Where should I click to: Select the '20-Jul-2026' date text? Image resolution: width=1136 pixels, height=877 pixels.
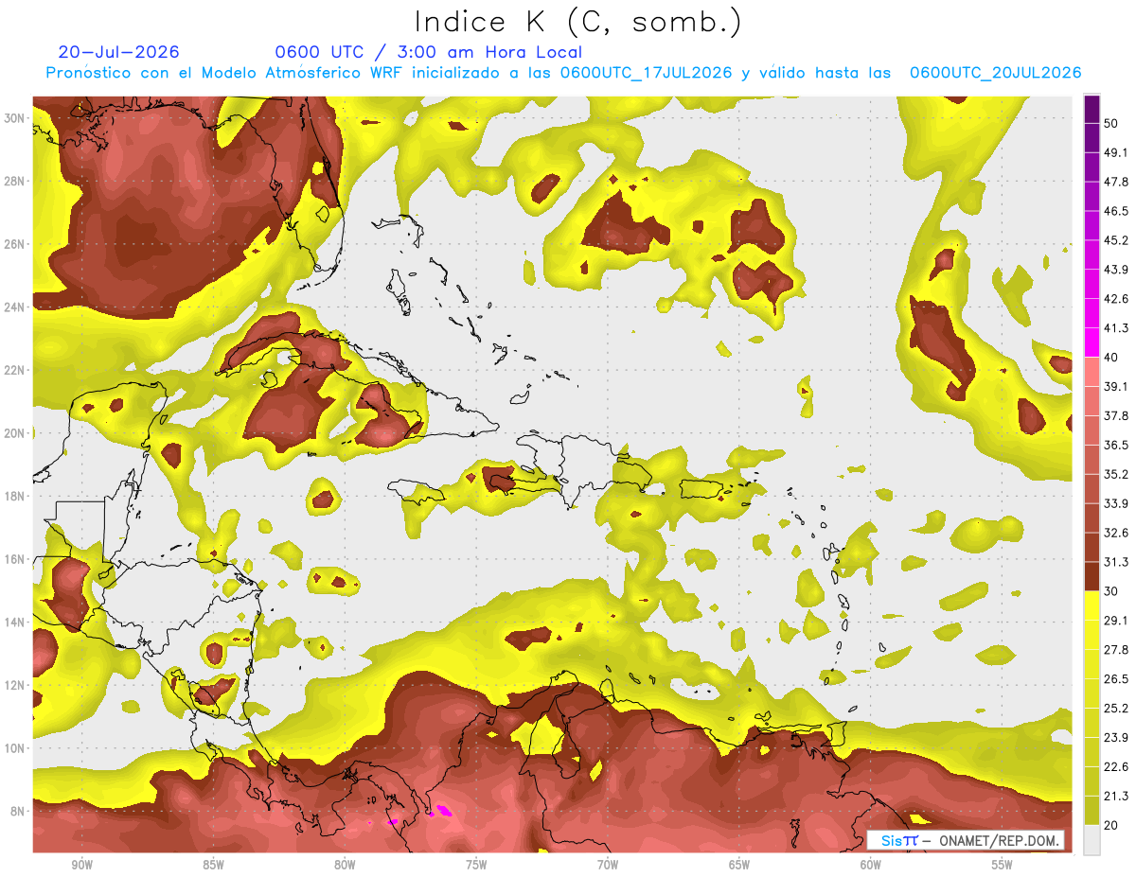(118, 52)
